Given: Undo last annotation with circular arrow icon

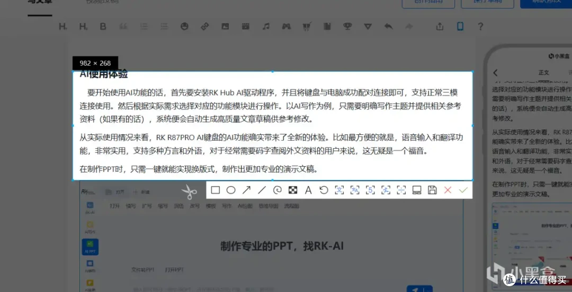Looking at the screenshot, I should click(x=324, y=190).
